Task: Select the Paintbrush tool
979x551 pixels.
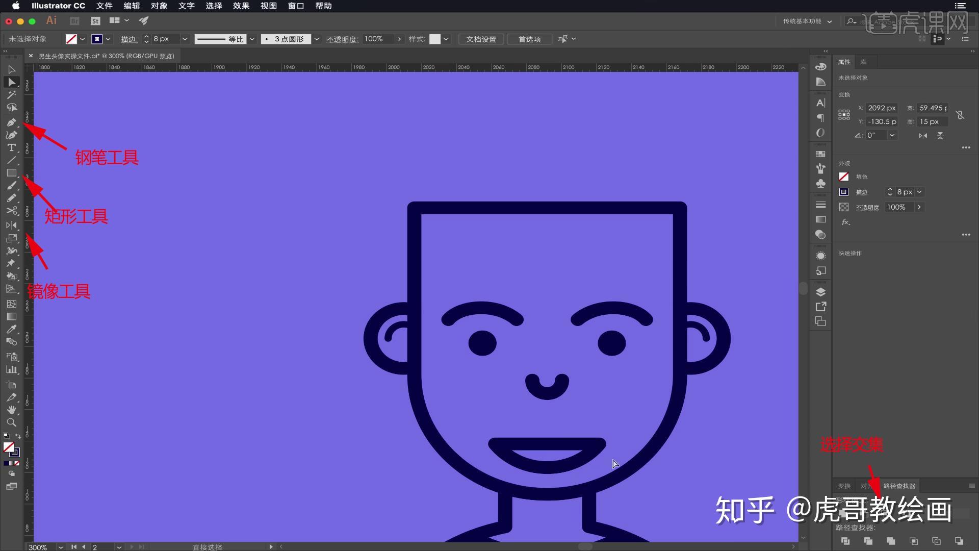Action: coord(11,186)
